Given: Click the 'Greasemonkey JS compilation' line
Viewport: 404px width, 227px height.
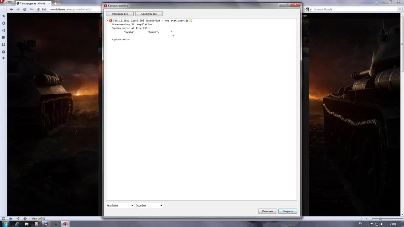Looking at the screenshot, I should pyautogui.click(x=132, y=24).
